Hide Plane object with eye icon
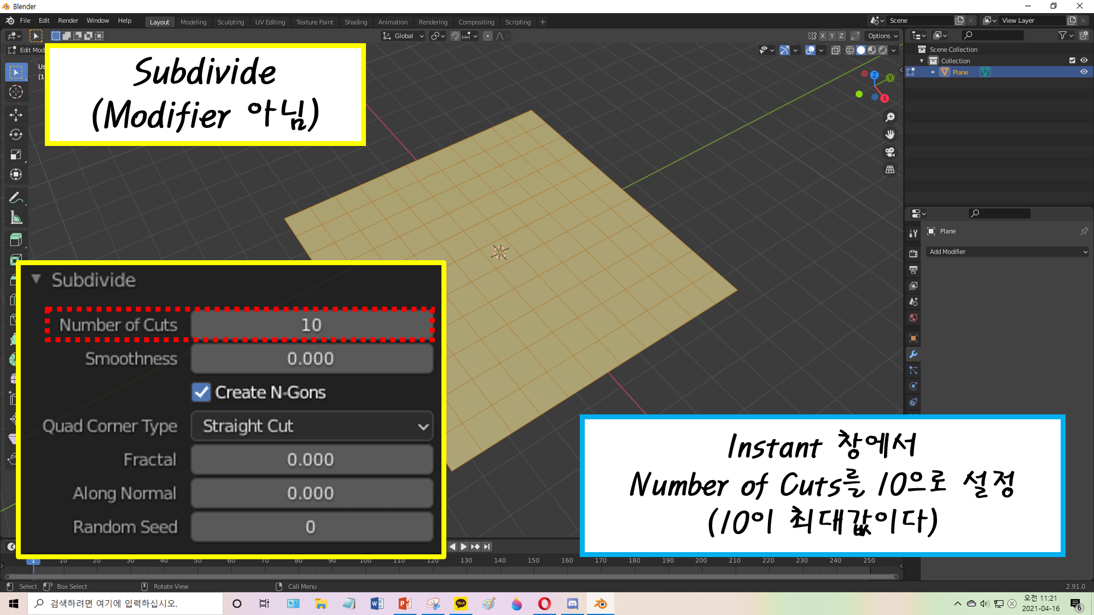This screenshot has height=615, width=1094. [x=1084, y=72]
